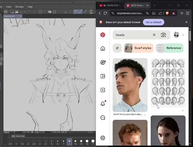The height and width of the screenshot is (147, 193).
Task: Open the Pinterest profile avatar
Action: [176, 35]
